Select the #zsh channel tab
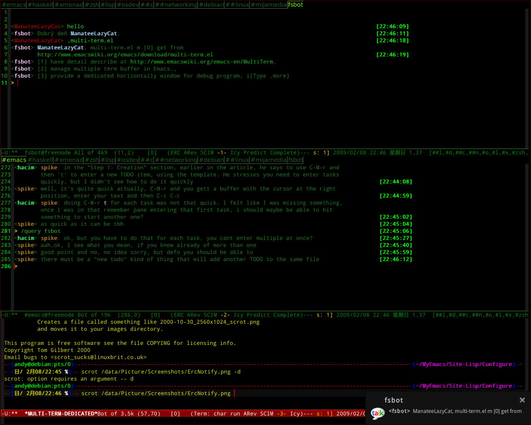Screen dimensions: 531x425 tap(92, 5)
